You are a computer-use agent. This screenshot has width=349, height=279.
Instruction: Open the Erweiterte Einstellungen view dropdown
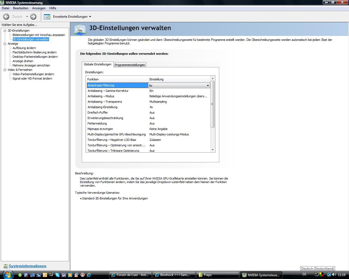pos(90,17)
